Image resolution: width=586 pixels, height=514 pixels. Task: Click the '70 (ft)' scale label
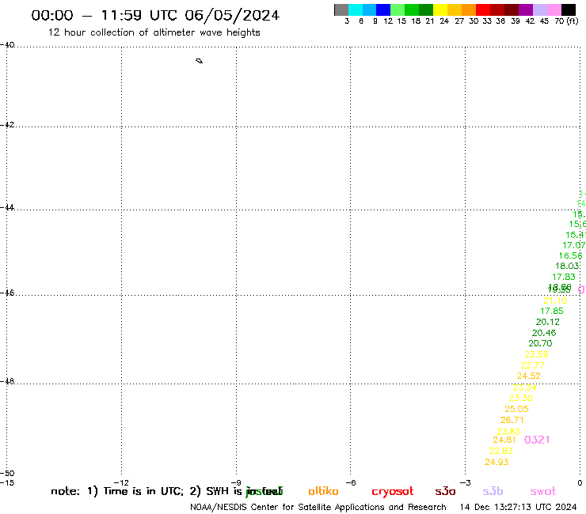[x=566, y=21]
